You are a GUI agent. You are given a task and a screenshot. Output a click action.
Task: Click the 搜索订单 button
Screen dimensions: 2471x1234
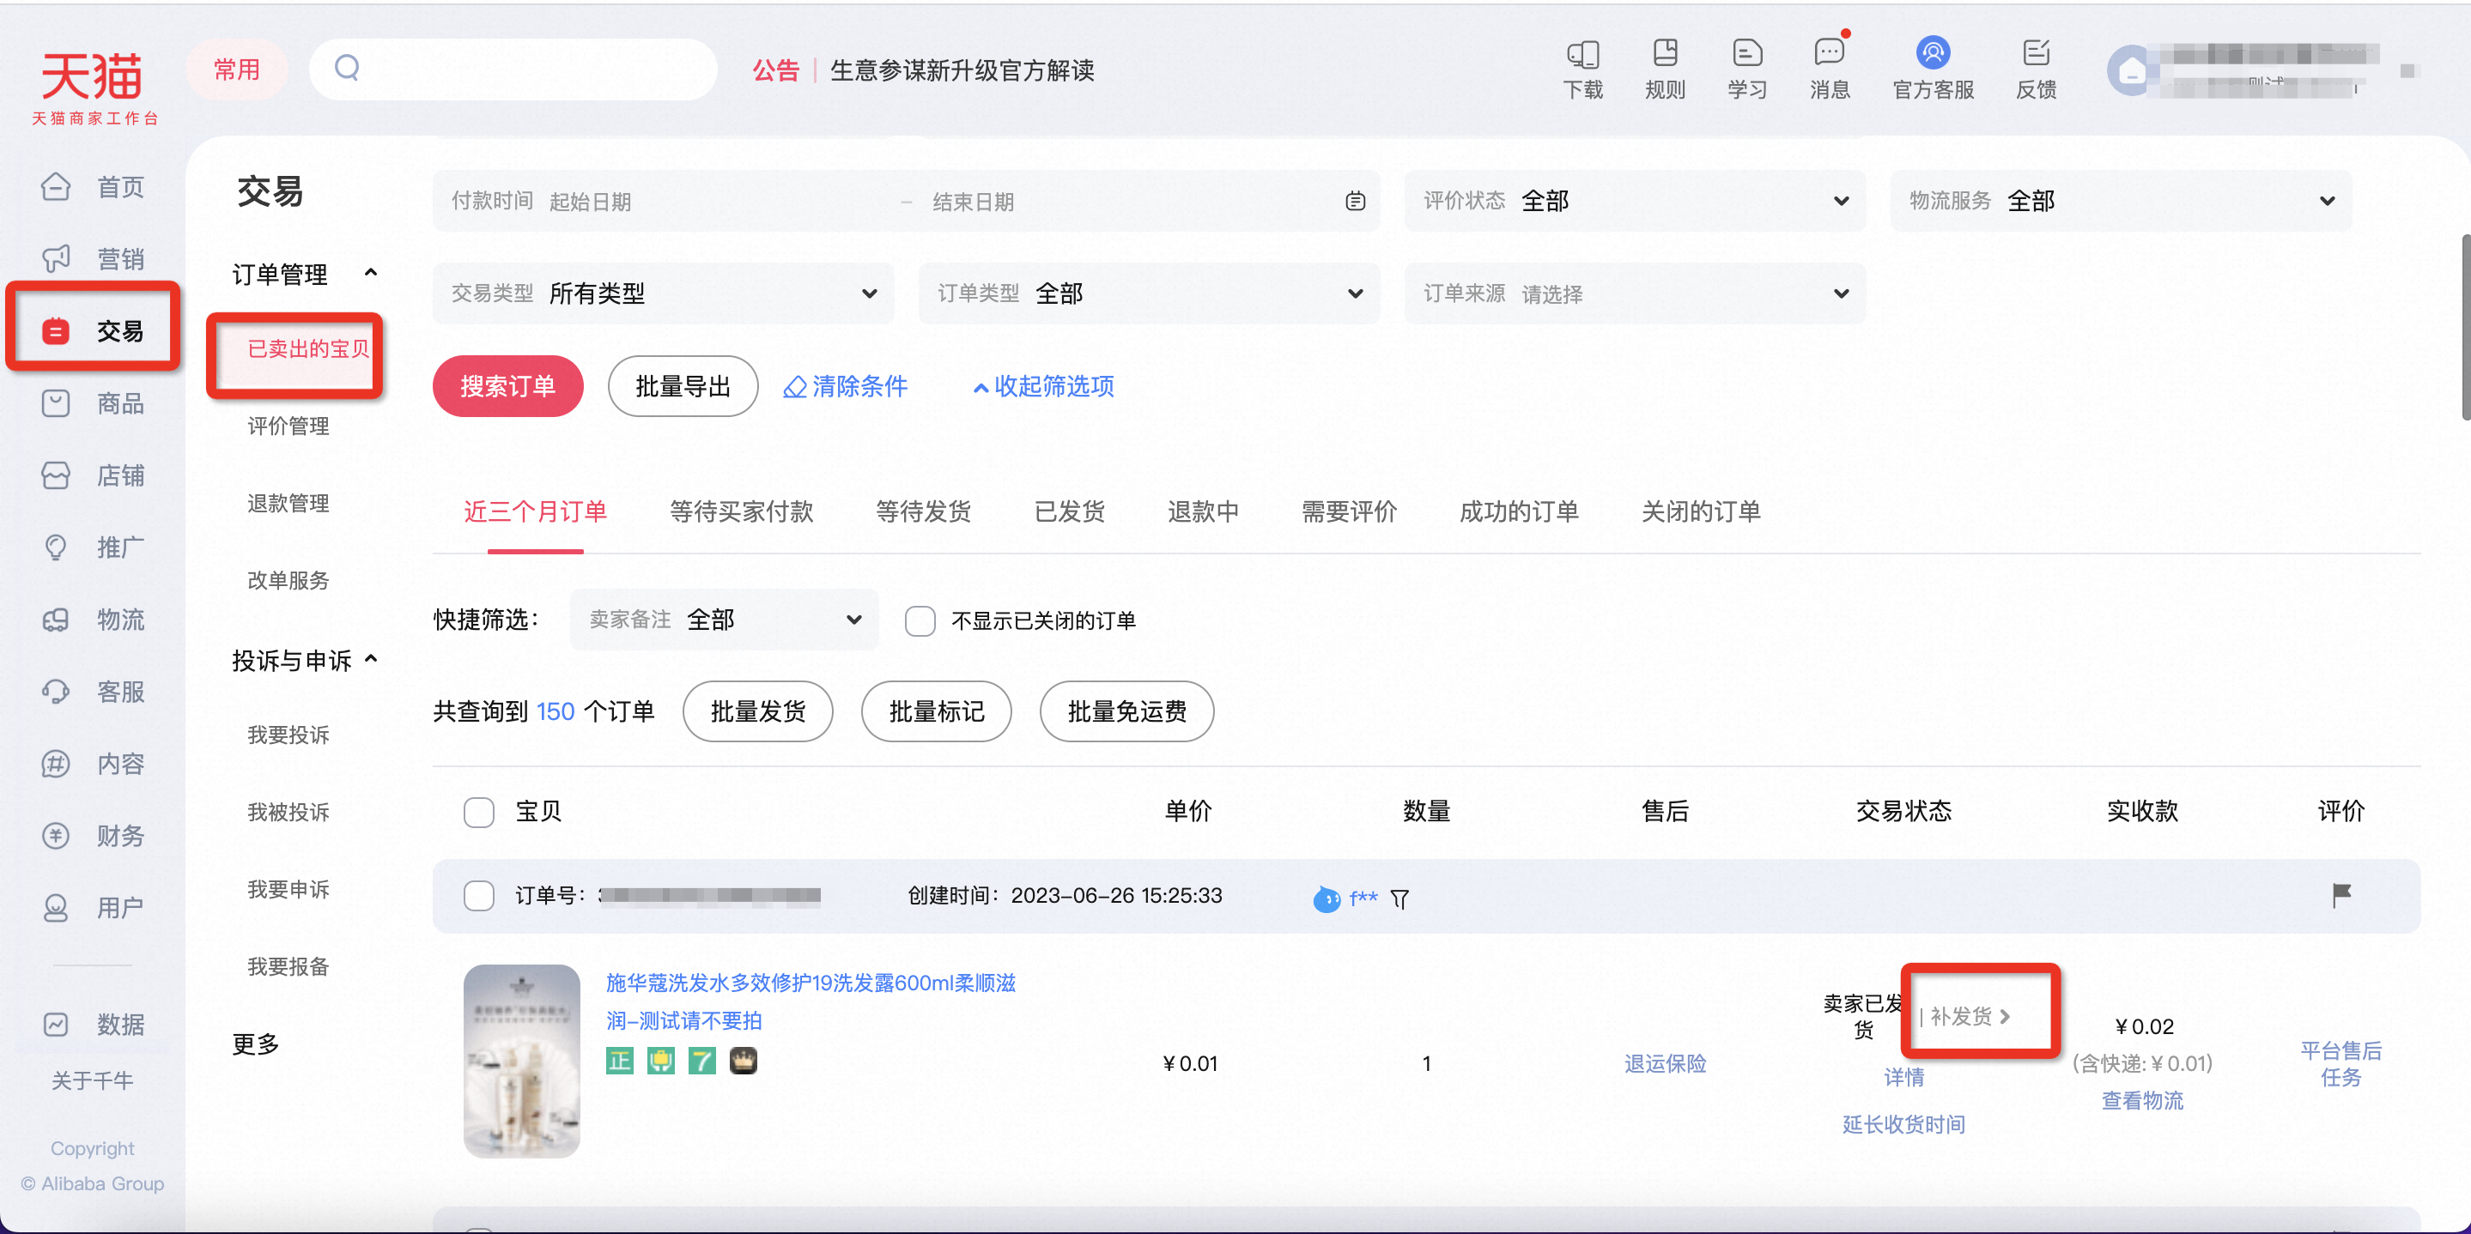pyautogui.click(x=507, y=386)
